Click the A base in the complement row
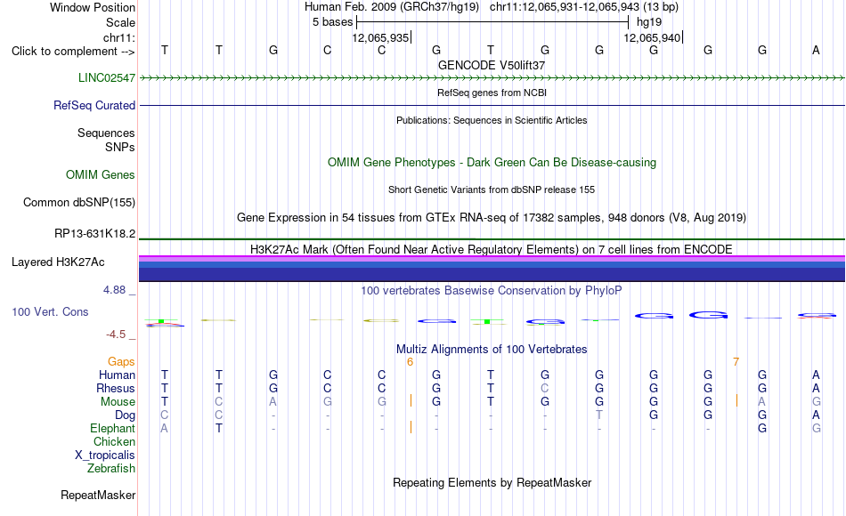 816,50
